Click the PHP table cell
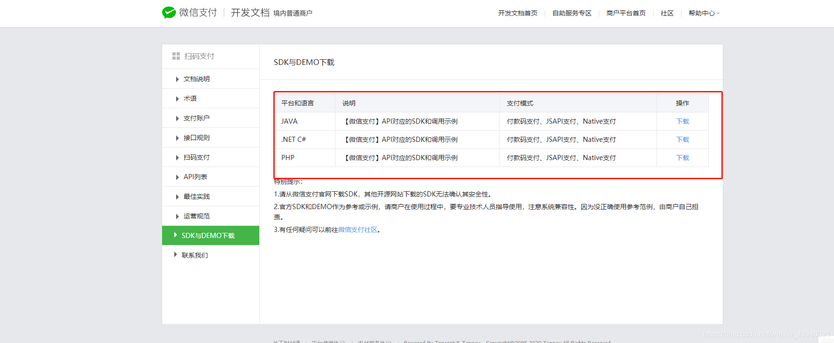Viewport: 834px width, 343px height. pos(305,158)
